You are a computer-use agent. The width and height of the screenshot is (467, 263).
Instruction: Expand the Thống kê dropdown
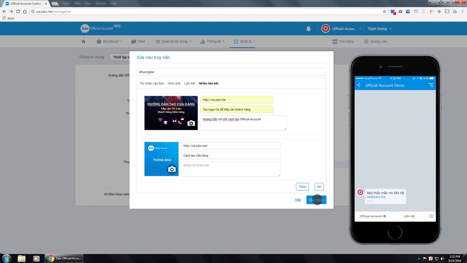(x=212, y=41)
